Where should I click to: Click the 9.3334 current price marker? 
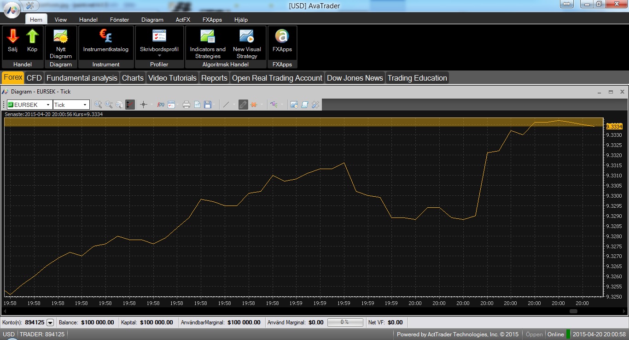point(614,126)
